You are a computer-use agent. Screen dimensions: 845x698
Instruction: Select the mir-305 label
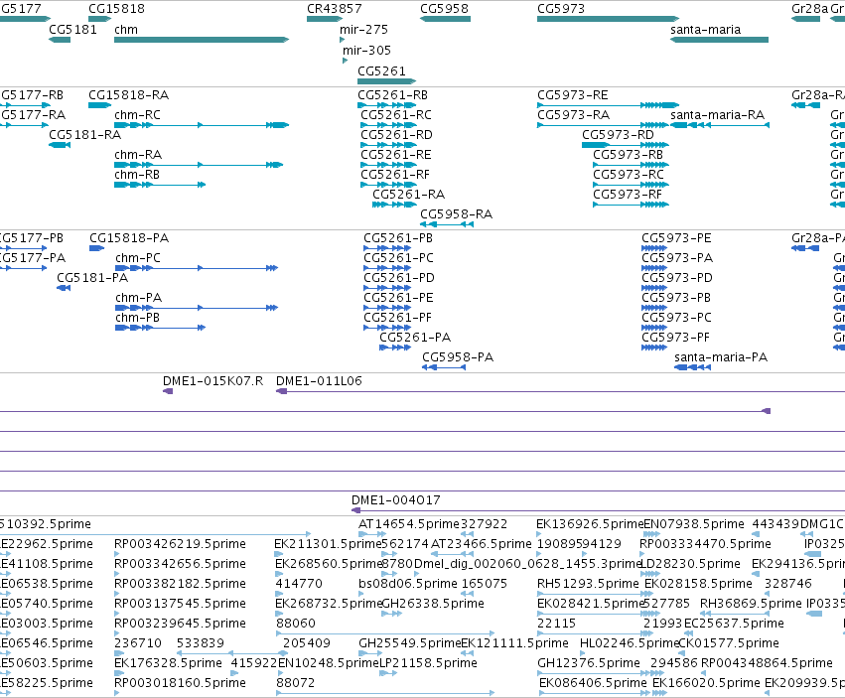(x=366, y=51)
